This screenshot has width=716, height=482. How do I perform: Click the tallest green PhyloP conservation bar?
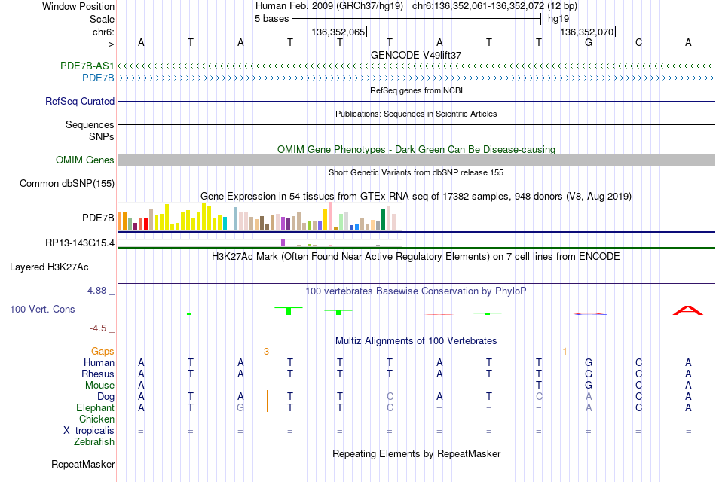click(x=289, y=311)
